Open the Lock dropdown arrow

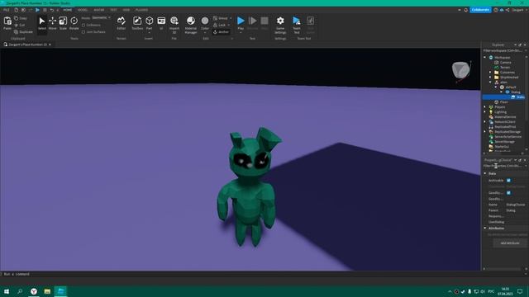228,26
